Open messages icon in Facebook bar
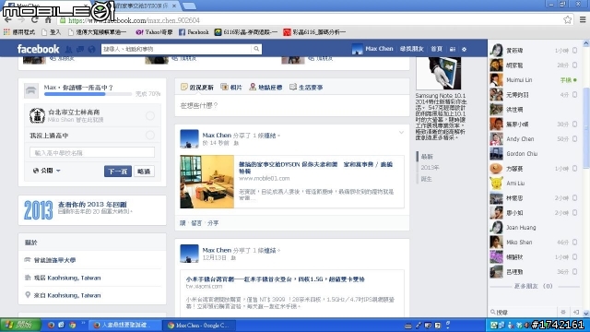The height and width of the screenshot is (332, 590). pos(80,49)
